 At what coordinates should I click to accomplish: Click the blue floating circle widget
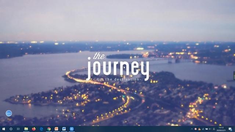[9, 113]
